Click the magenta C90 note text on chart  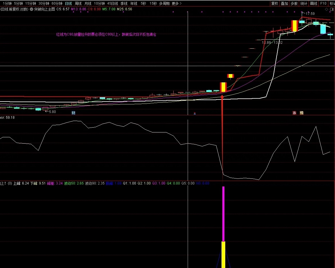click(x=106, y=34)
